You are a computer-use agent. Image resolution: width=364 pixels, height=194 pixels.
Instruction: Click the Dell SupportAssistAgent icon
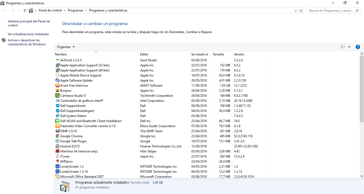(58, 111)
